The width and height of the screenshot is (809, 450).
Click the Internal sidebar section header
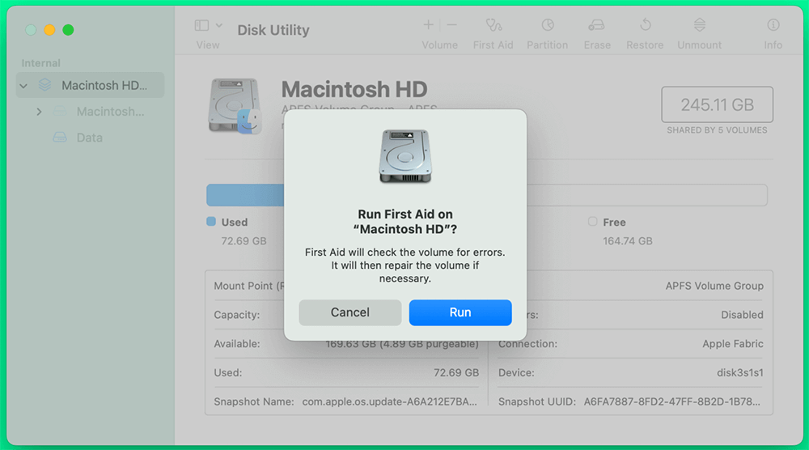click(x=40, y=63)
